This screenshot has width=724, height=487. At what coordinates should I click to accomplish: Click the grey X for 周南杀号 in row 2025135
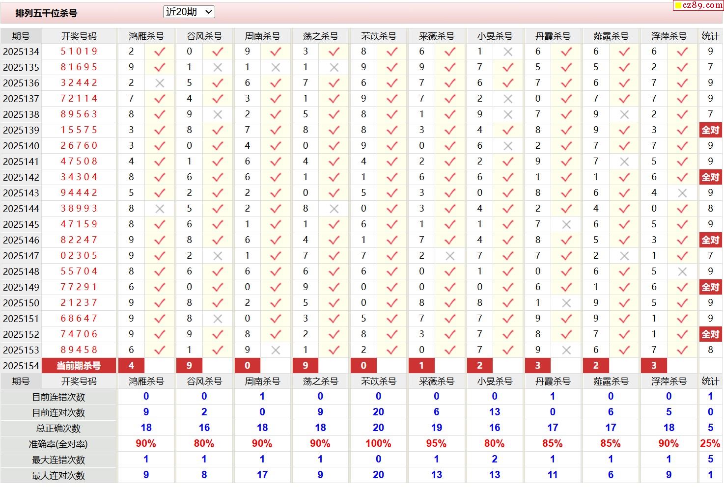(276, 67)
